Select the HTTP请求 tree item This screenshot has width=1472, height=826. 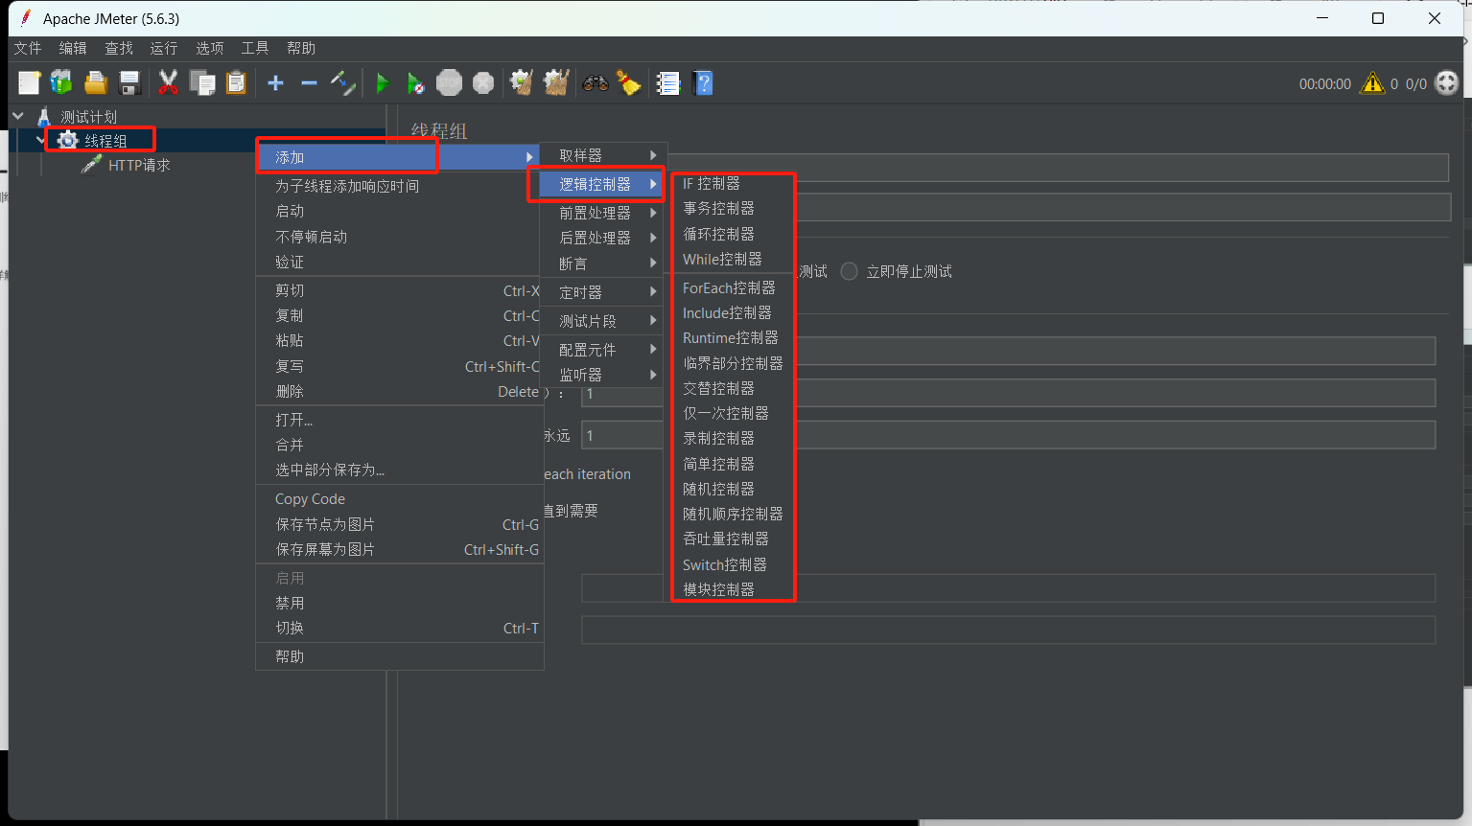139,165
